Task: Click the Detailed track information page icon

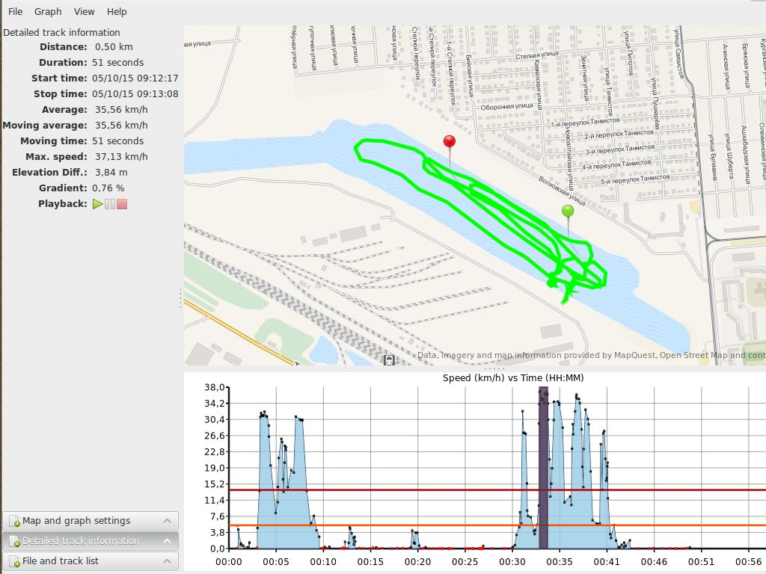Action: tap(14, 541)
